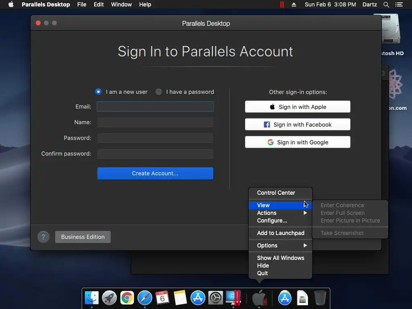
Task: Open the disk document icon beside Trash
Action: pos(303,298)
